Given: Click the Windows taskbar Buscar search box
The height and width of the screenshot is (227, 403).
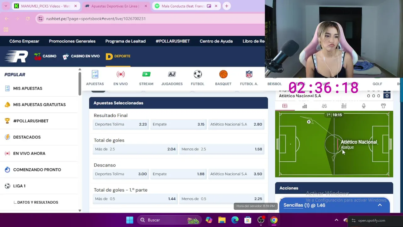Looking at the screenshot, I should point(169,220).
